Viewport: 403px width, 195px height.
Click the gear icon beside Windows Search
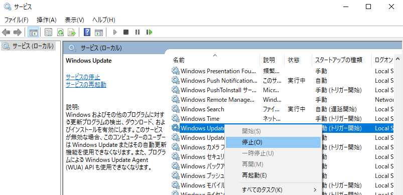(175, 109)
